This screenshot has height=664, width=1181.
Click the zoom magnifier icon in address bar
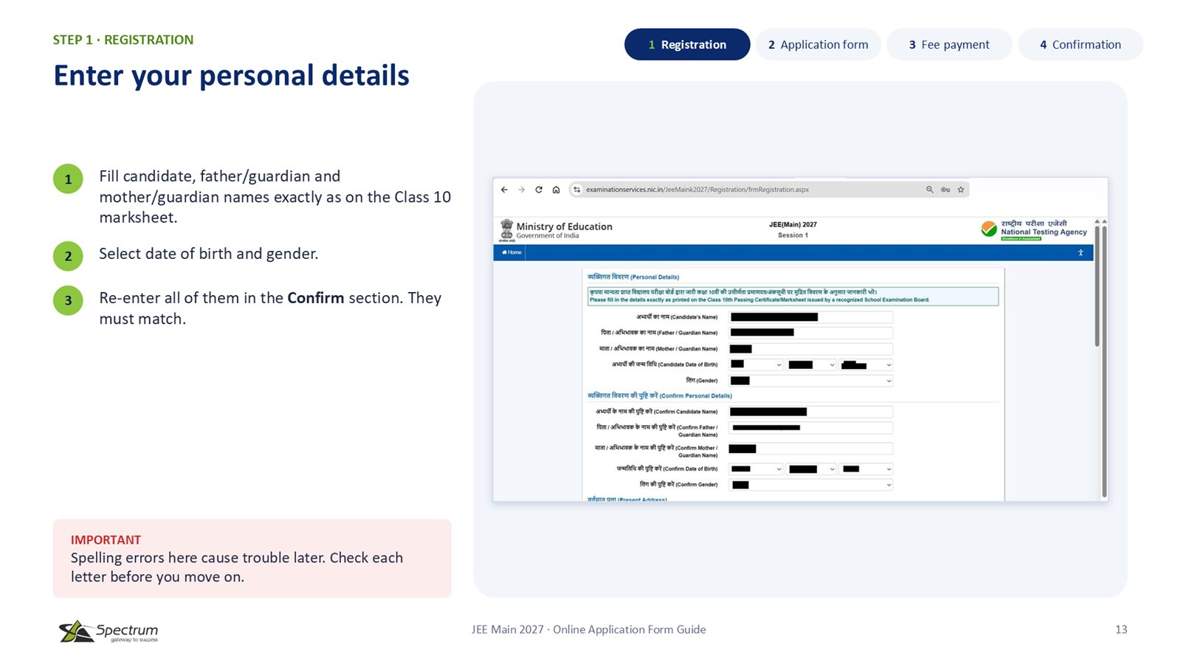tap(930, 190)
